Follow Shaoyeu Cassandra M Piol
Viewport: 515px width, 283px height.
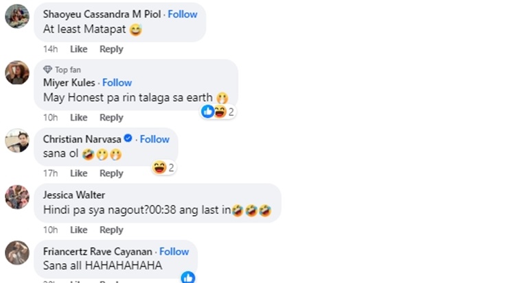tap(183, 14)
